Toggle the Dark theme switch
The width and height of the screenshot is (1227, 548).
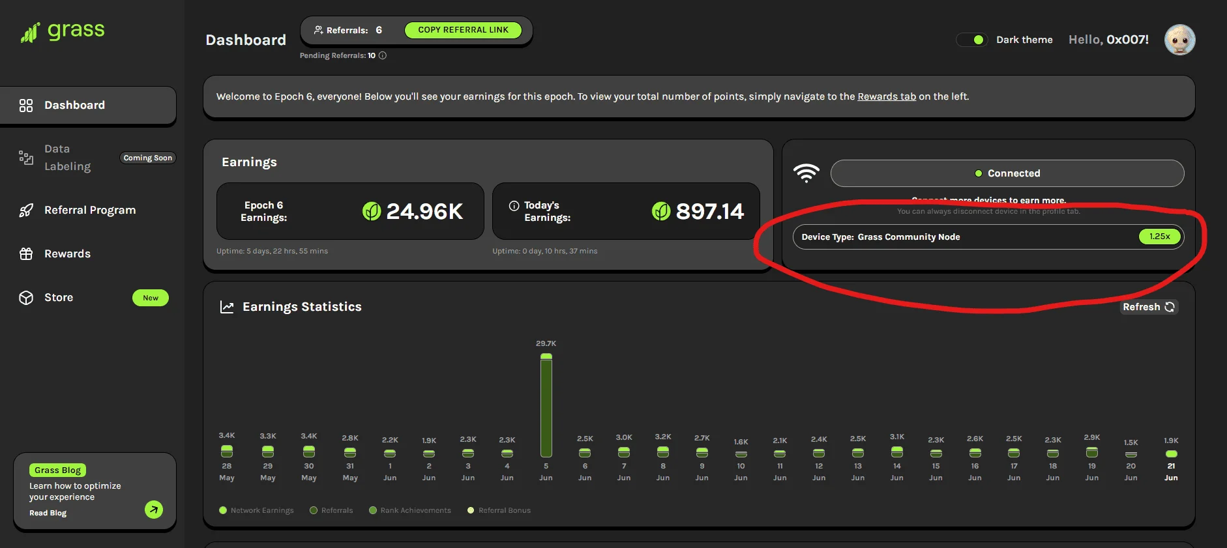(x=971, y=40)
